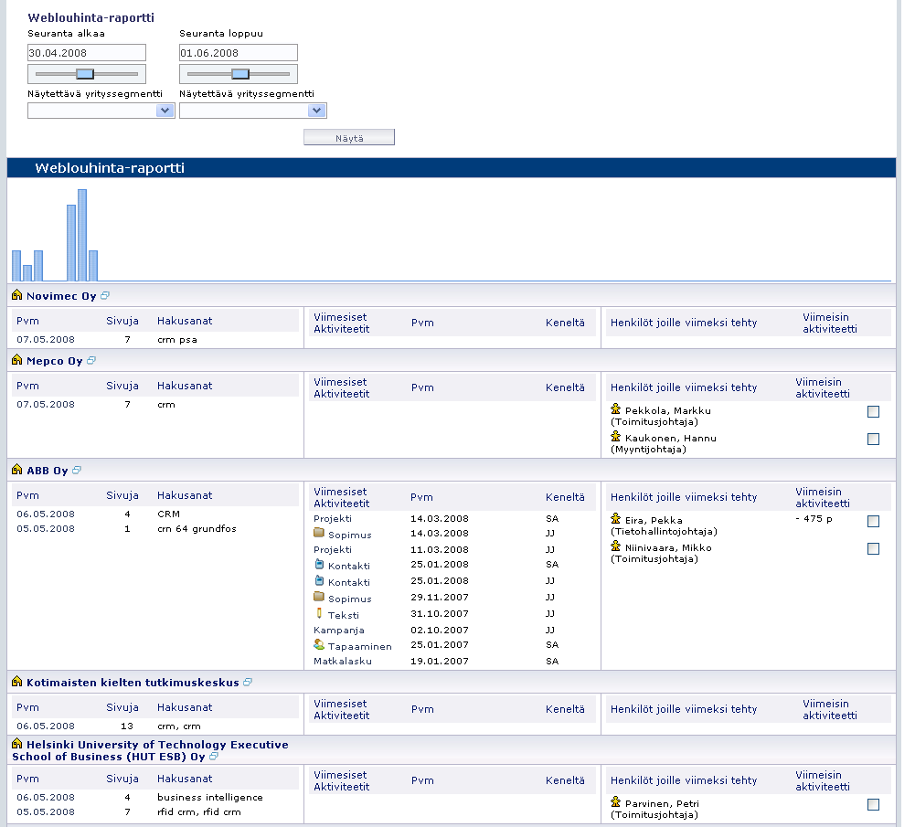Image resolution: width=915 pixels, height=827 pixels.
Task: Click the search term "crn 64 grundfos"
Action: coord(197,528)
